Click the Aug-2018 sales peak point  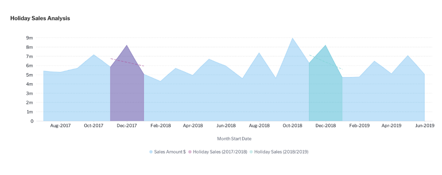click(259, 52)
